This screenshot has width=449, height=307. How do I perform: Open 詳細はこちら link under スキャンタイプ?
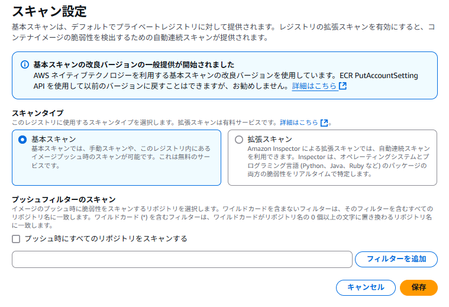point(299,122)
